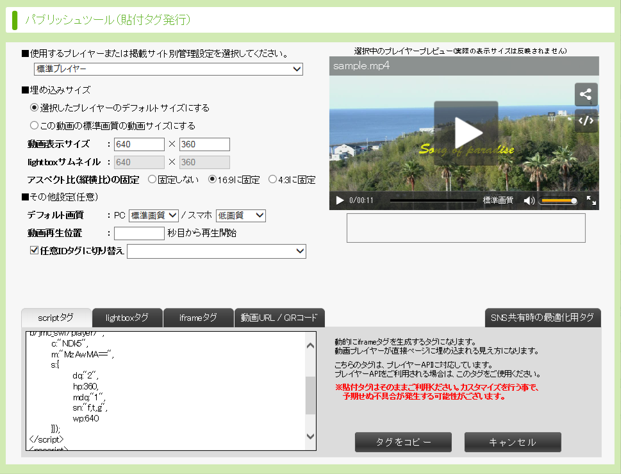The height and width of the screenshot is (474, 621).
Task: Click the video seek progress bar
Action: pos(433,200)
